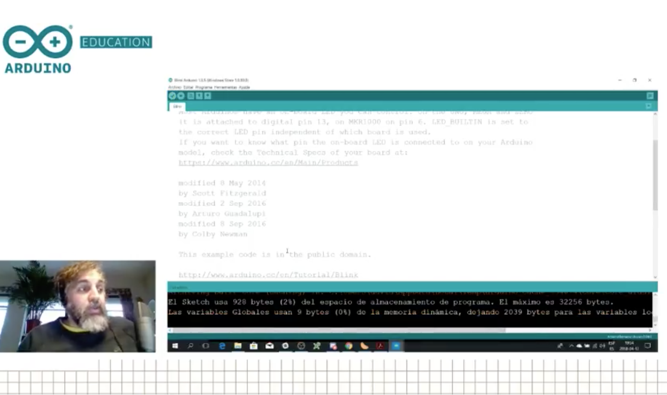Select the Blink sketch tab
Image resolution: width=667 pixels, height=395 pixels.
pos(177,106)
